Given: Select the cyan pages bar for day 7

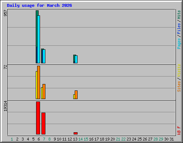Looking at the screenshot, I should pos(44,56).
